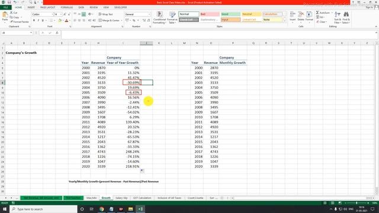Open Conditional Formatting menu
This screenshot has height=213, width=379.
[159, 17]
